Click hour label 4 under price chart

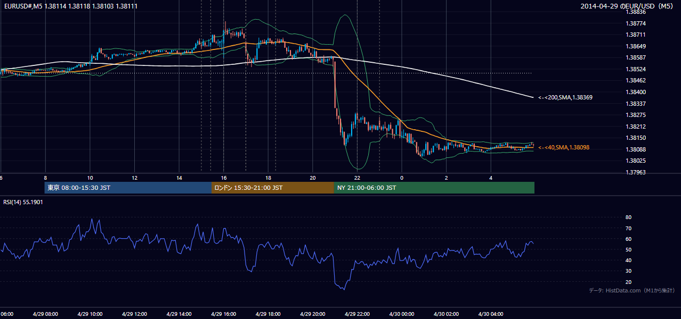491,178
